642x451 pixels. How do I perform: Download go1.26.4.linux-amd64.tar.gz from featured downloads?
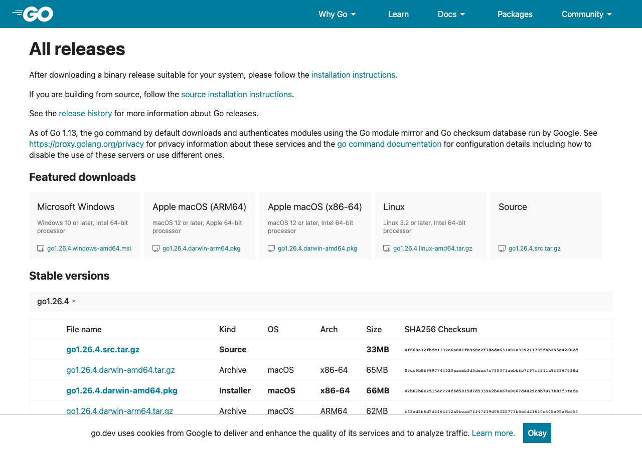click(433, 249)
